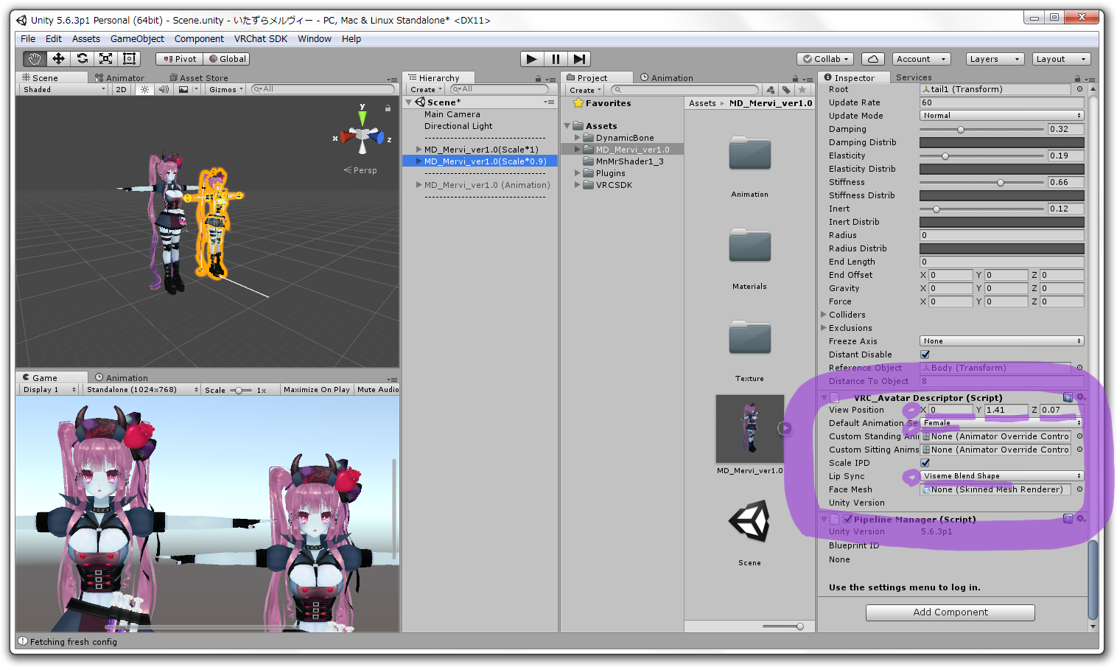Open VRC_Avatar Descriptor gear menu

(1081, 397)
